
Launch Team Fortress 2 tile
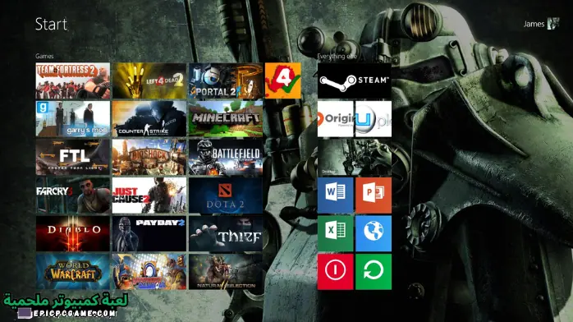(73, 80)
